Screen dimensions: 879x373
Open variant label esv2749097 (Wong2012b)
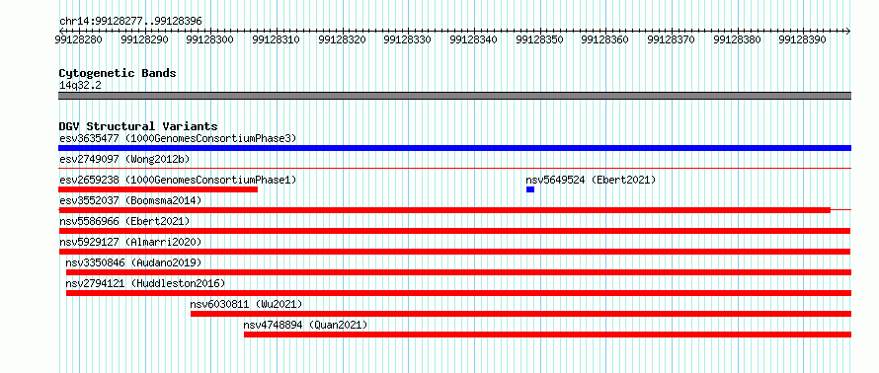tap(124, 159)
